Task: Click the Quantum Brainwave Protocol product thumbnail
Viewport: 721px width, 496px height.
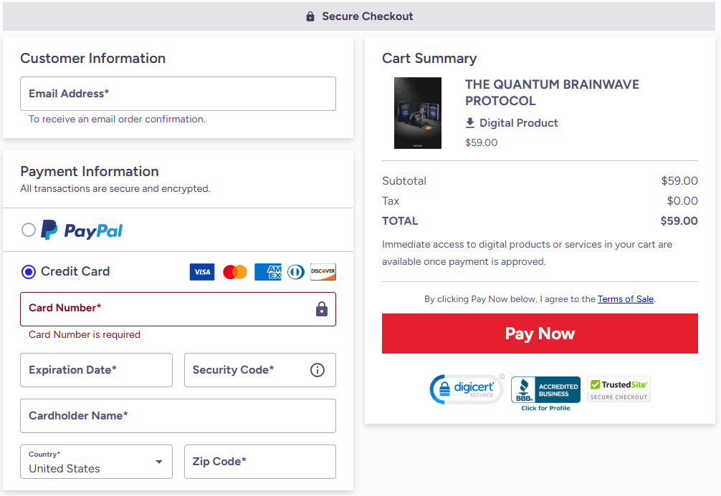Action: (x=418, y=113)
